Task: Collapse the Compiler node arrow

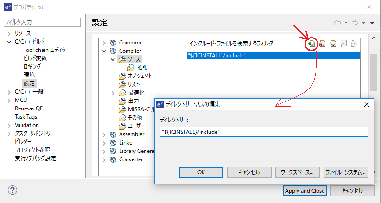Action: [x=104, y=51]
